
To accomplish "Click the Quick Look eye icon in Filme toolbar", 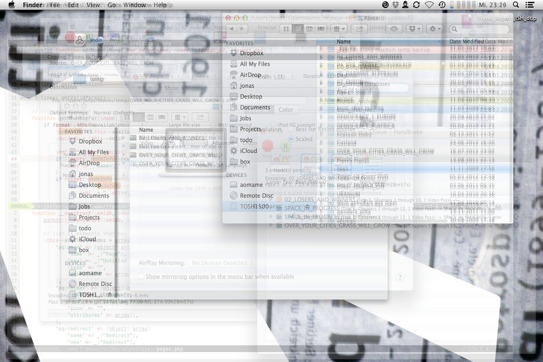I will [x=394, y=29].
